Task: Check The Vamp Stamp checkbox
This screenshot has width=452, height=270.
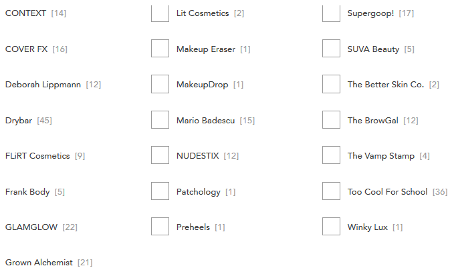Action: click(331, 155)
